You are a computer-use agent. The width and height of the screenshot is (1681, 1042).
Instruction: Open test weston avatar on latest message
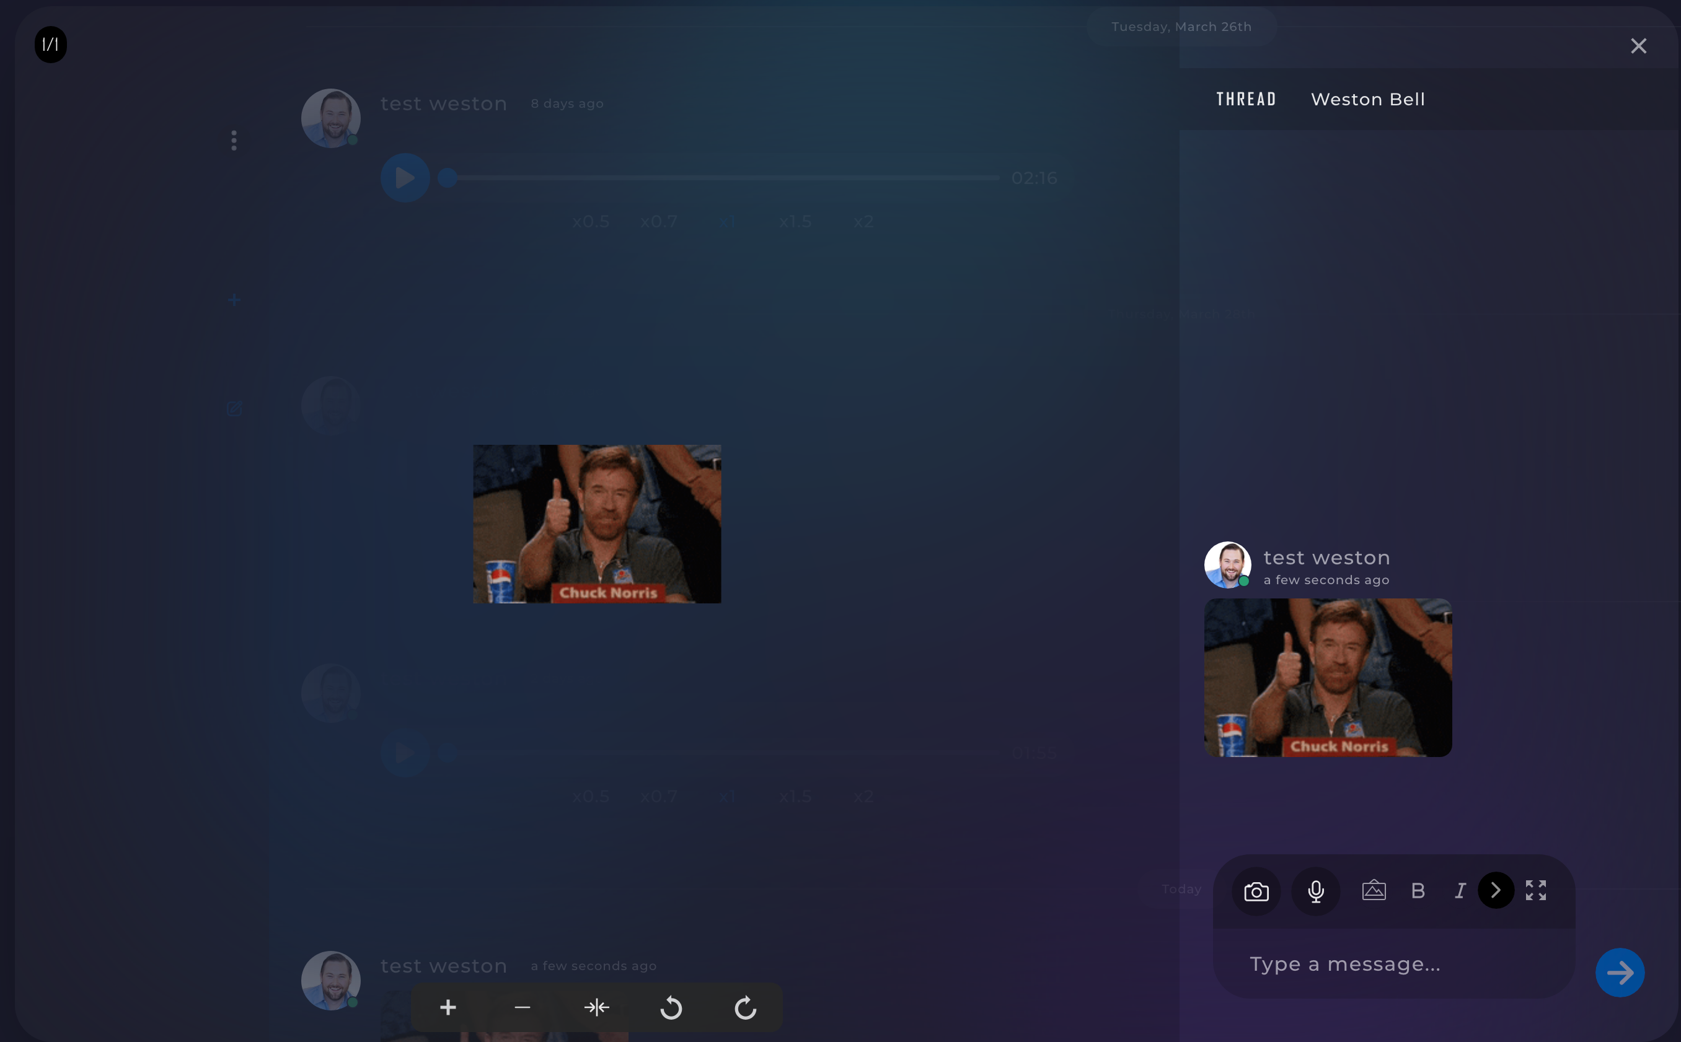point(331,981)
